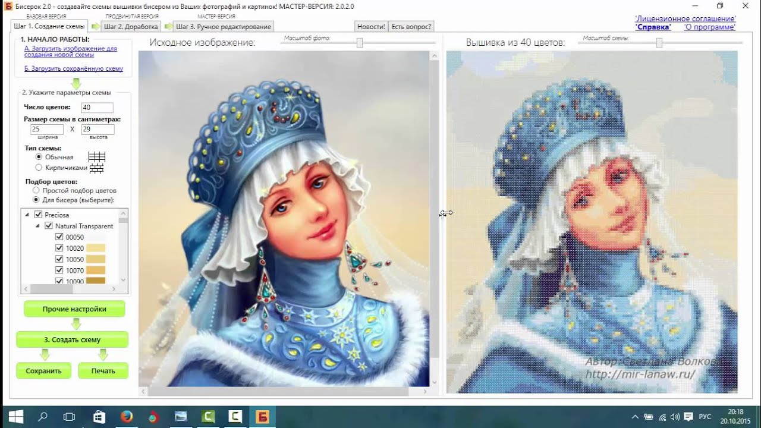Click the 3. Создать схему button
The height and width of the screenshot is (428, 761).
click(72, 339)
